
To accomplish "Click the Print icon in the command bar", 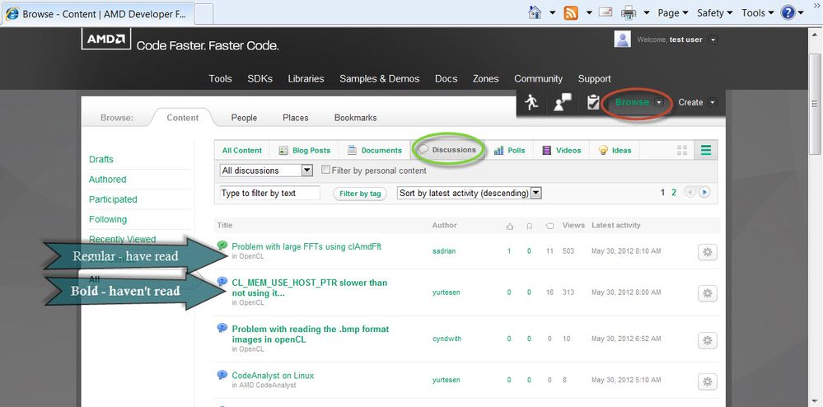I will (629, 12).
